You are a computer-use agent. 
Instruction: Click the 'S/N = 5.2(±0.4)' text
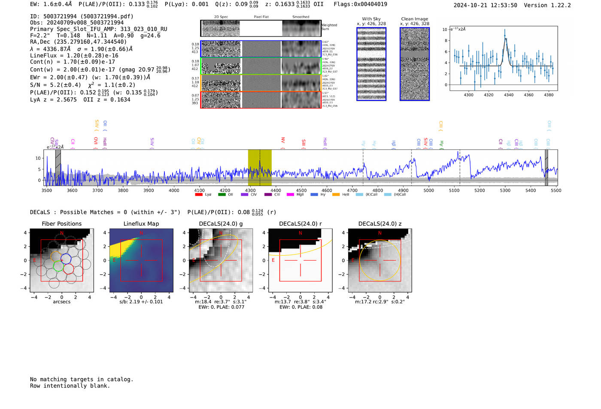(55, 85)
